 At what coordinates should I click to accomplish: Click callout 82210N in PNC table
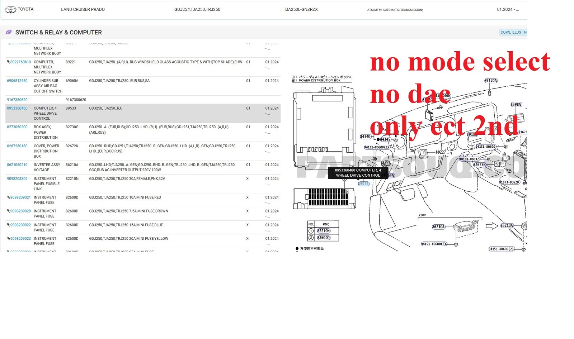pyautogui.click(x=324, y=231)
